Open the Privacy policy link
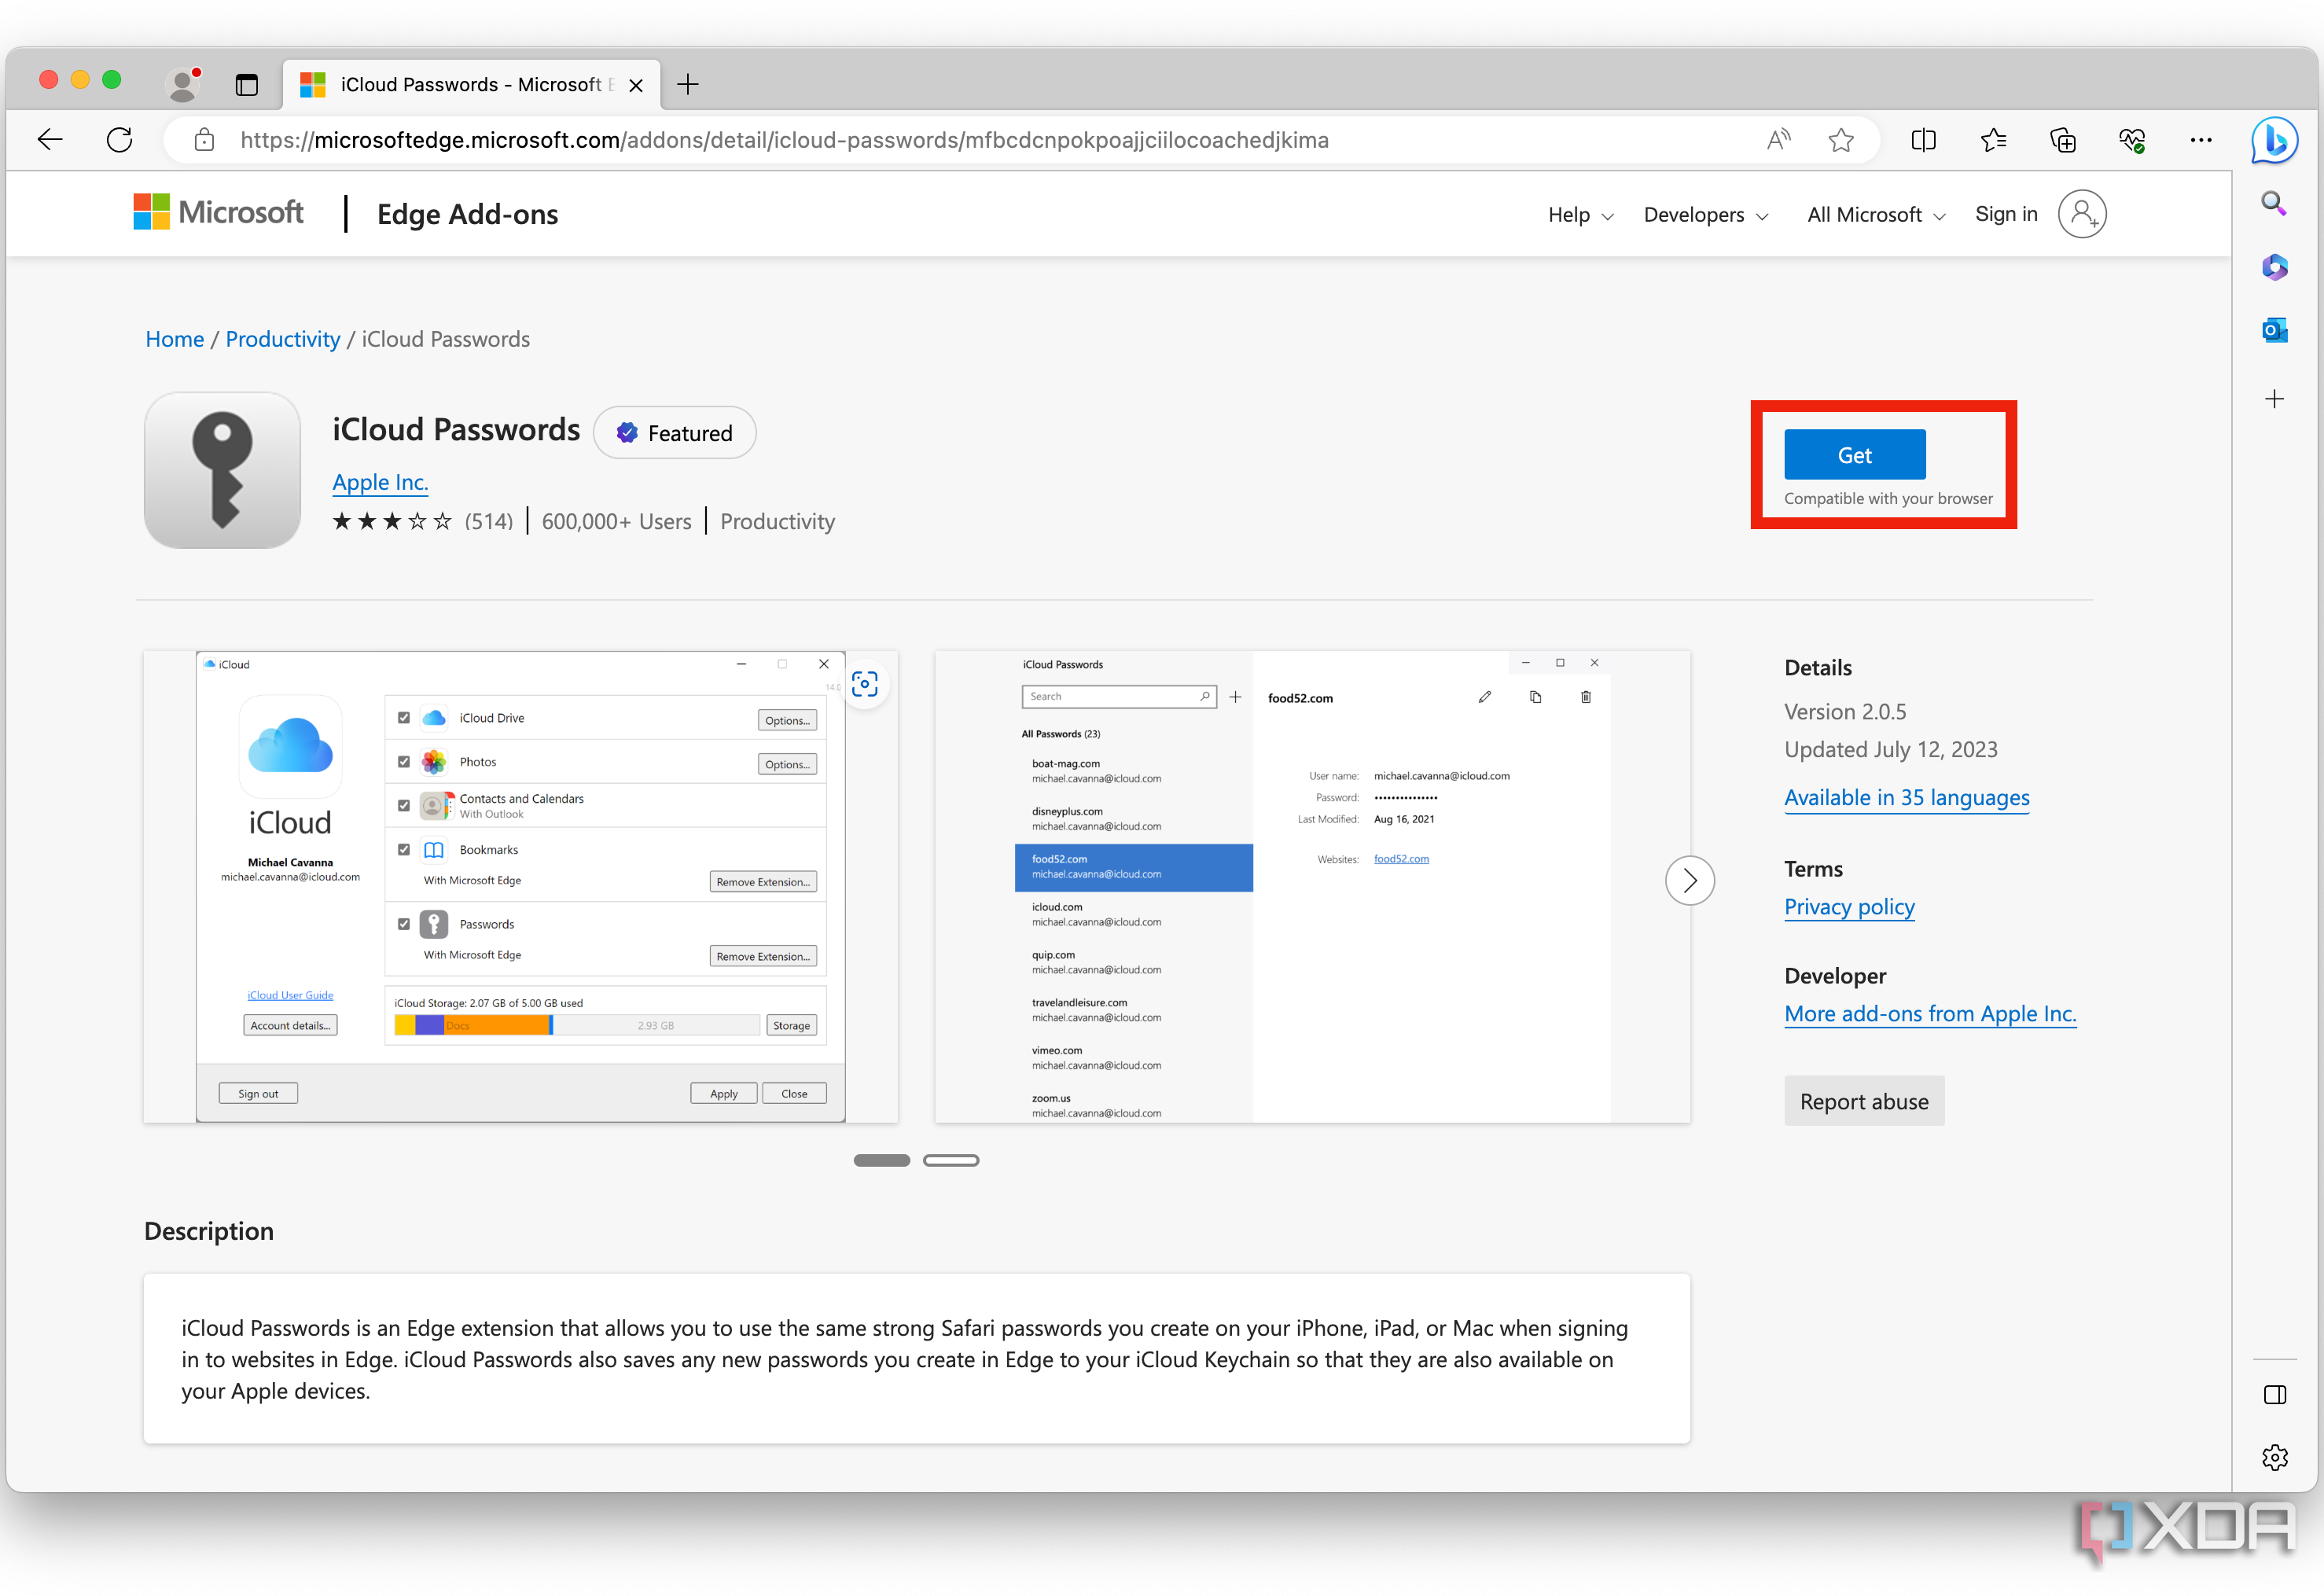The width and height of the screenshot is (2324, 1596). coord(1849,907)
